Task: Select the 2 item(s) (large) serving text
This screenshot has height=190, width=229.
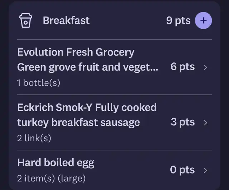Action: pyautogui.click(x=51, y=179)
